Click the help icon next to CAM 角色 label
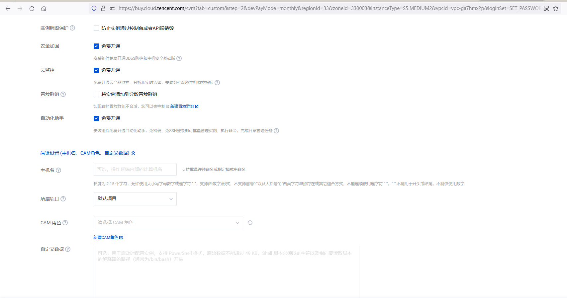567x298 pixels. click(65, 223)
